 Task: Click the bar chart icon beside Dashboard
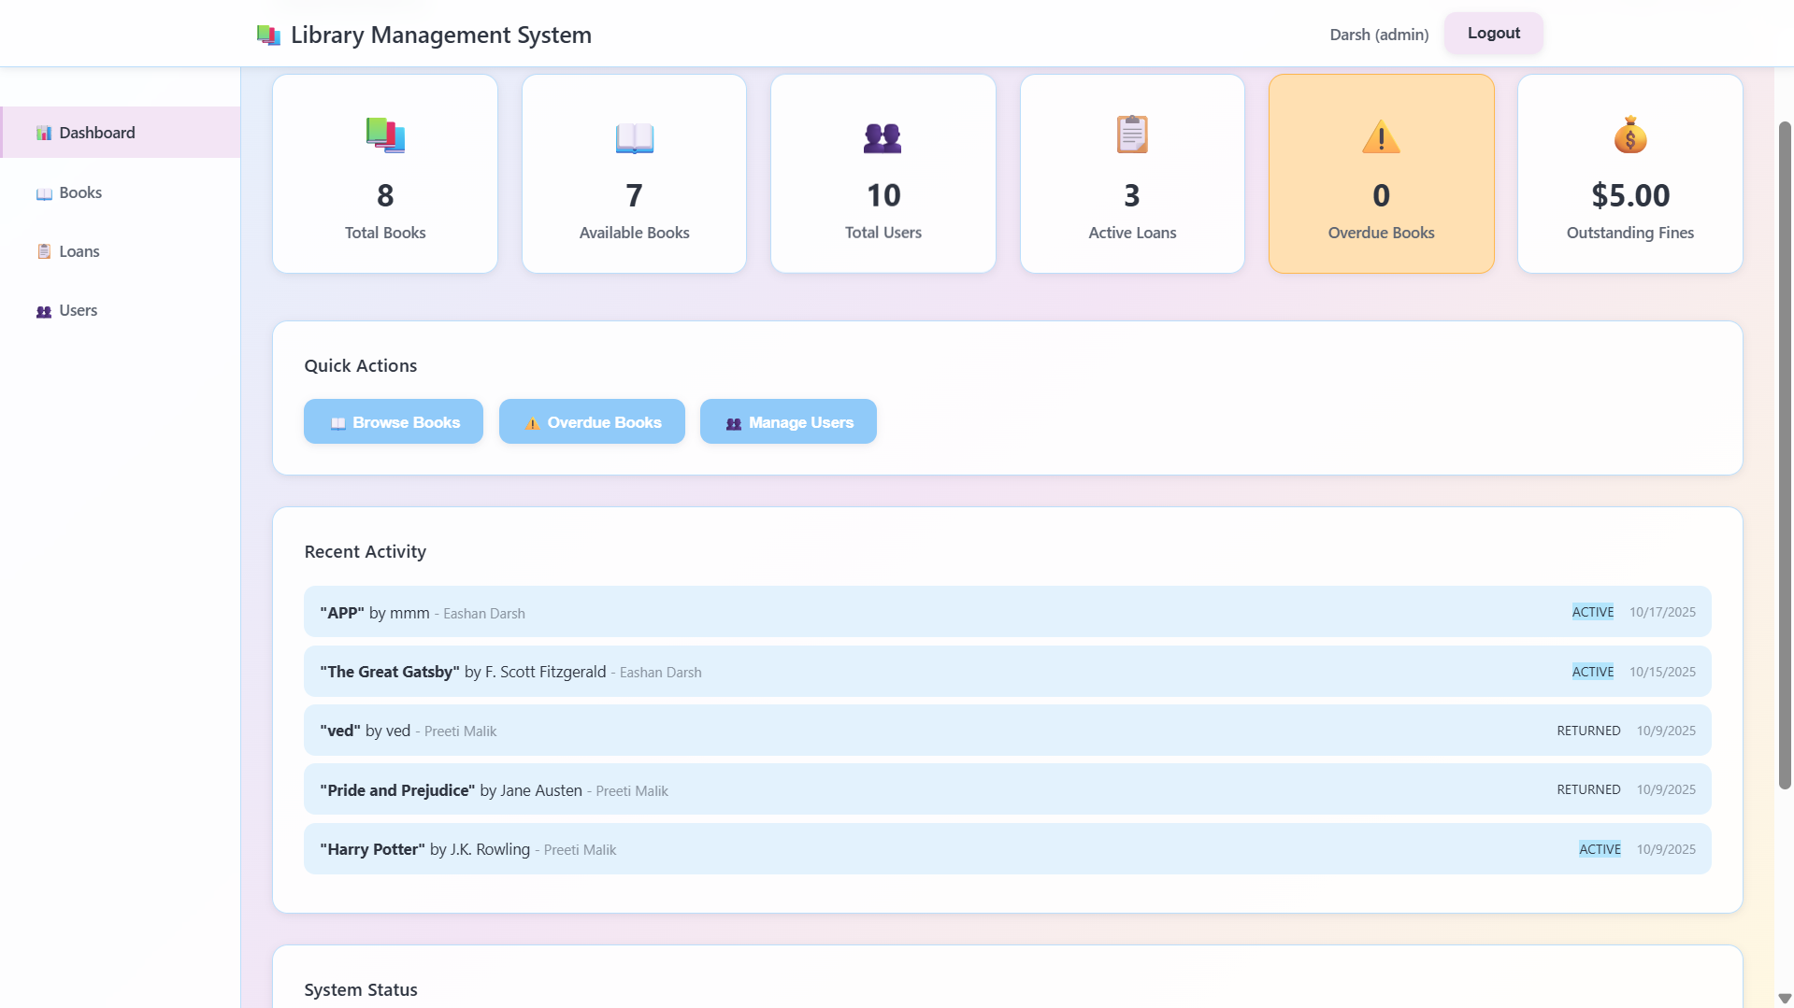click(x=44, y=133)
